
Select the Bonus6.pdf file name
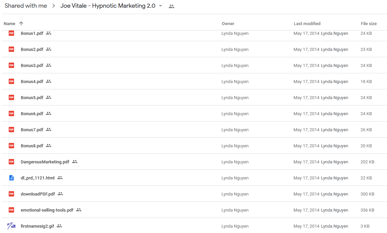point(32,113)
